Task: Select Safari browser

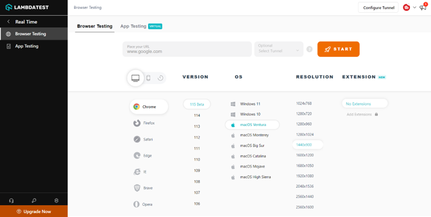Action: (x=143, y=139)
